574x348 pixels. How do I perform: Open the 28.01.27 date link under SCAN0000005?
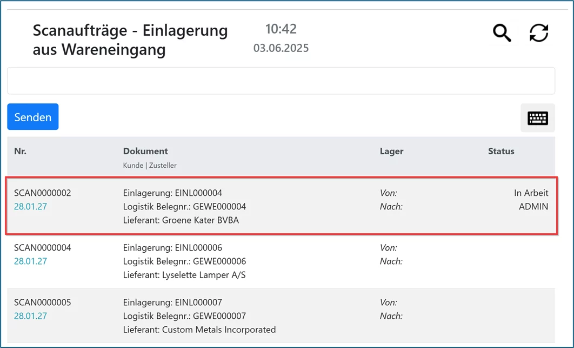(x=30, y=316)
